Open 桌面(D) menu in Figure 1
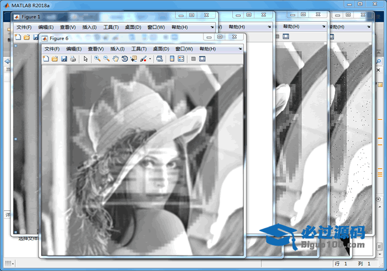The height and width of the screenshot is (271, 387). (133, 27)
